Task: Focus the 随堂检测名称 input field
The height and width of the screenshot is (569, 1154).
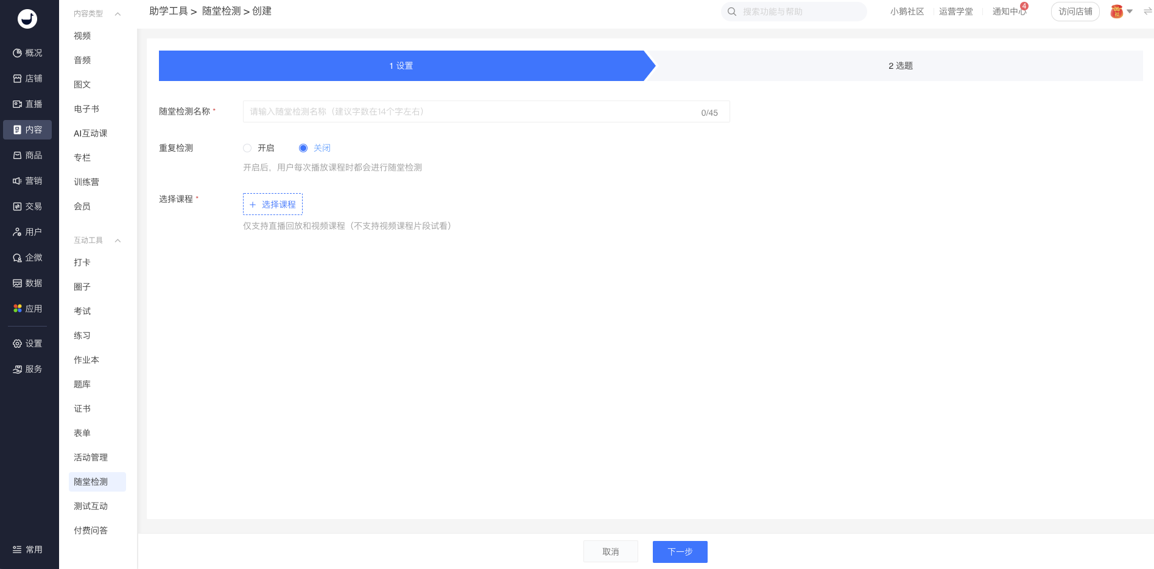Action: click(469, 112)
